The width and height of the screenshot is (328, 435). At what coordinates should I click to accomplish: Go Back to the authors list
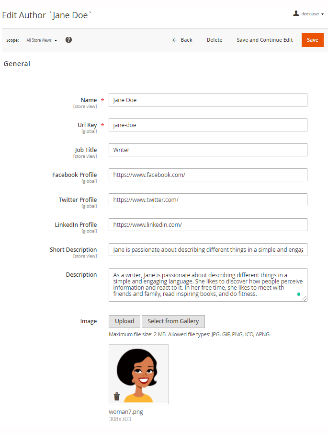coord(182,40)
